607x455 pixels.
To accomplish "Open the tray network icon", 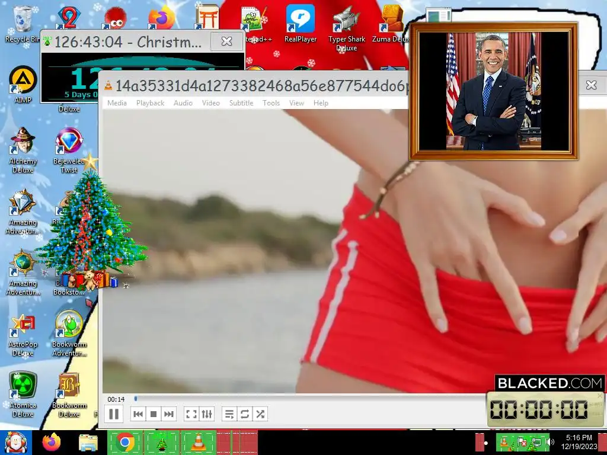I will (537, 442).
